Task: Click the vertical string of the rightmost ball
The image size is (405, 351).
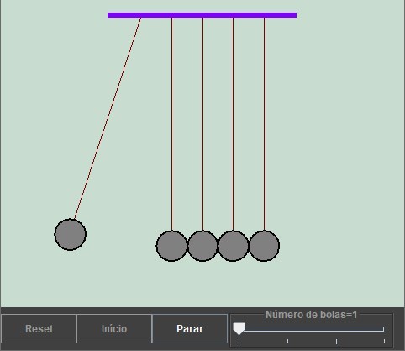Action: pos(264,124)
